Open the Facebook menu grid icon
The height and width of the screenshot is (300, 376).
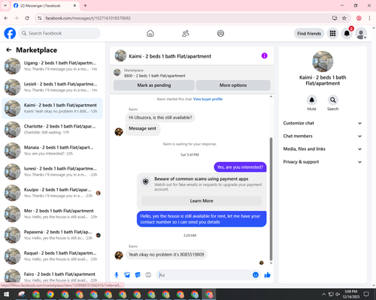pos(332,33)
